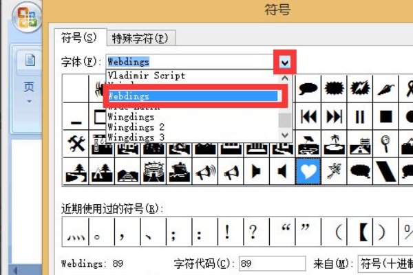Select the palm tree island symbol
Screen dimensions: 413x275
334,144
